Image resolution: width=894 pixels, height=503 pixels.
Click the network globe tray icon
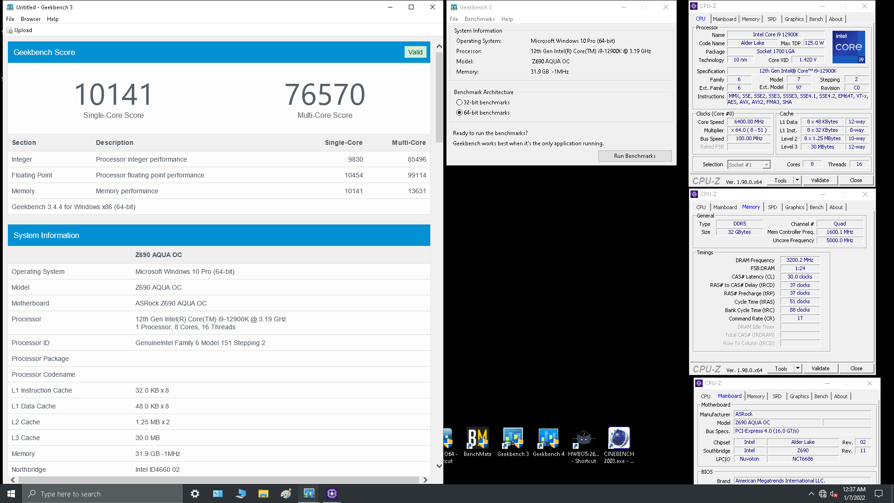click(x=823, y=494)
